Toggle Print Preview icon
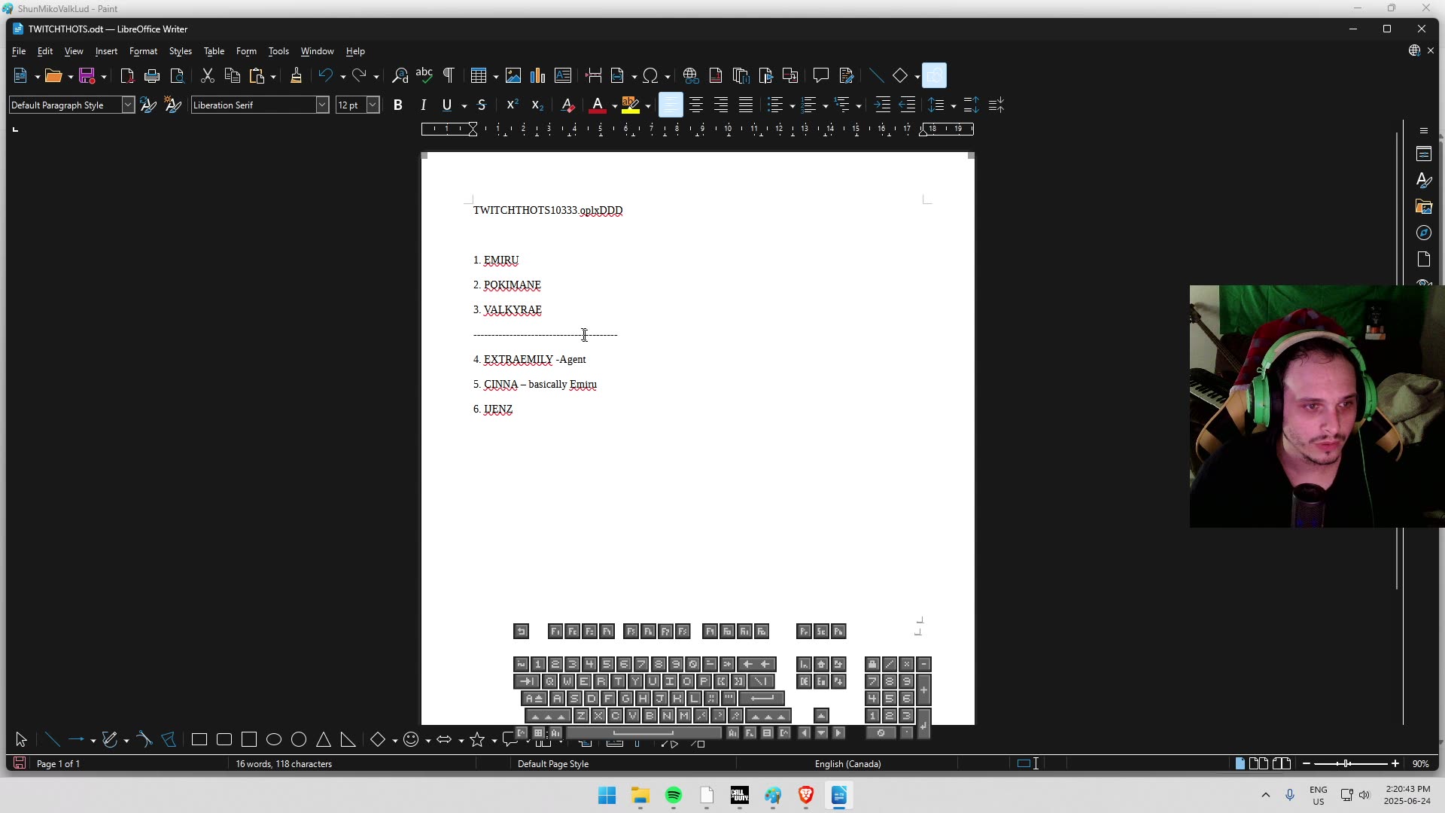 (x=177, y=75)
